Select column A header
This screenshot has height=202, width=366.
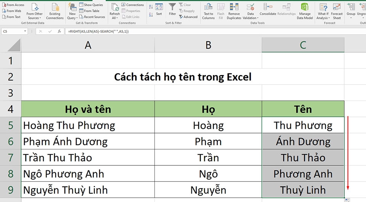click(x=88, y=45)
